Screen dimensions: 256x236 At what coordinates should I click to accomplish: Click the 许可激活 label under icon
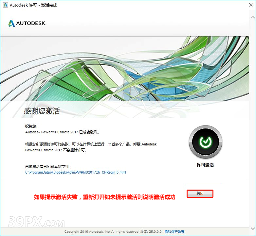tap(205, 165)
